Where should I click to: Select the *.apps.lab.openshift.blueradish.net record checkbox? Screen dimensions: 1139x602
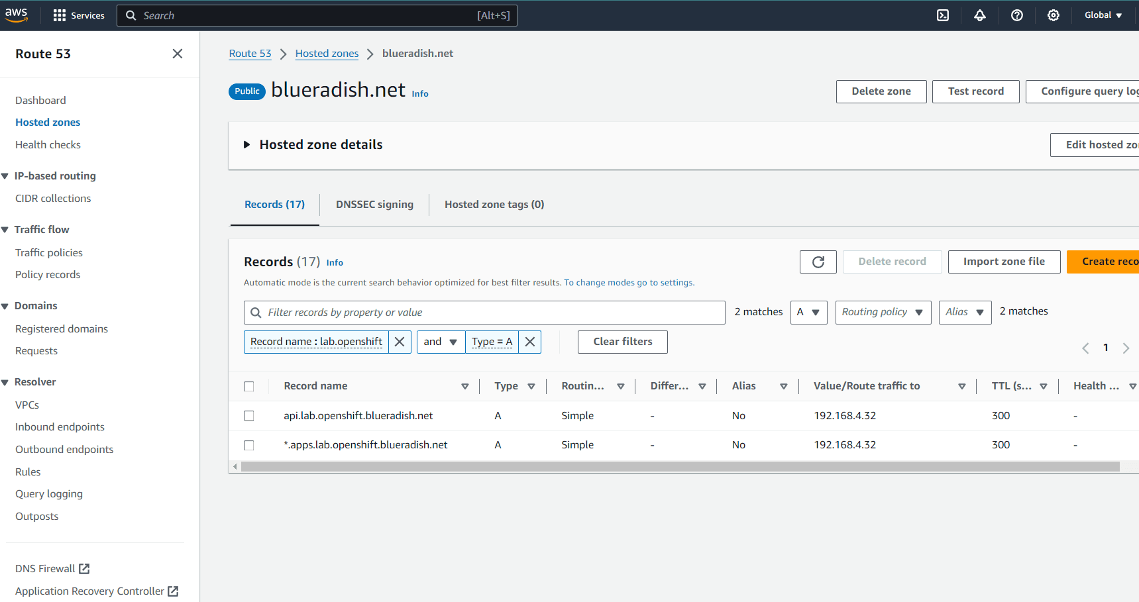point(249,445)
